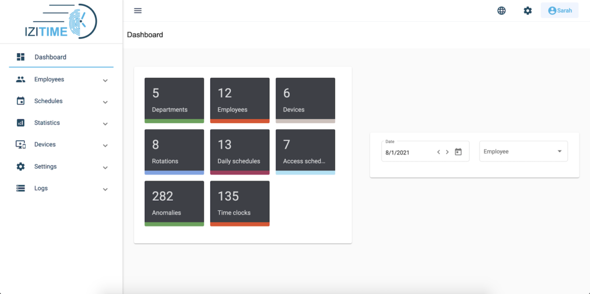The height and width of the screenshot is (294, 590).
Task: Click the Dashboard grid icon in sidebar
Action: (x=21, y=57)
